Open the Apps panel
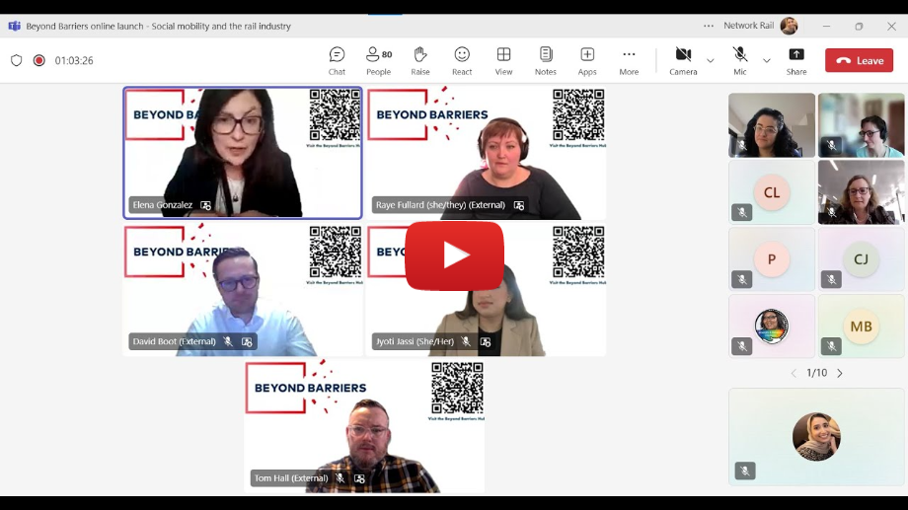The image size is (908, 510). (587, 60)
